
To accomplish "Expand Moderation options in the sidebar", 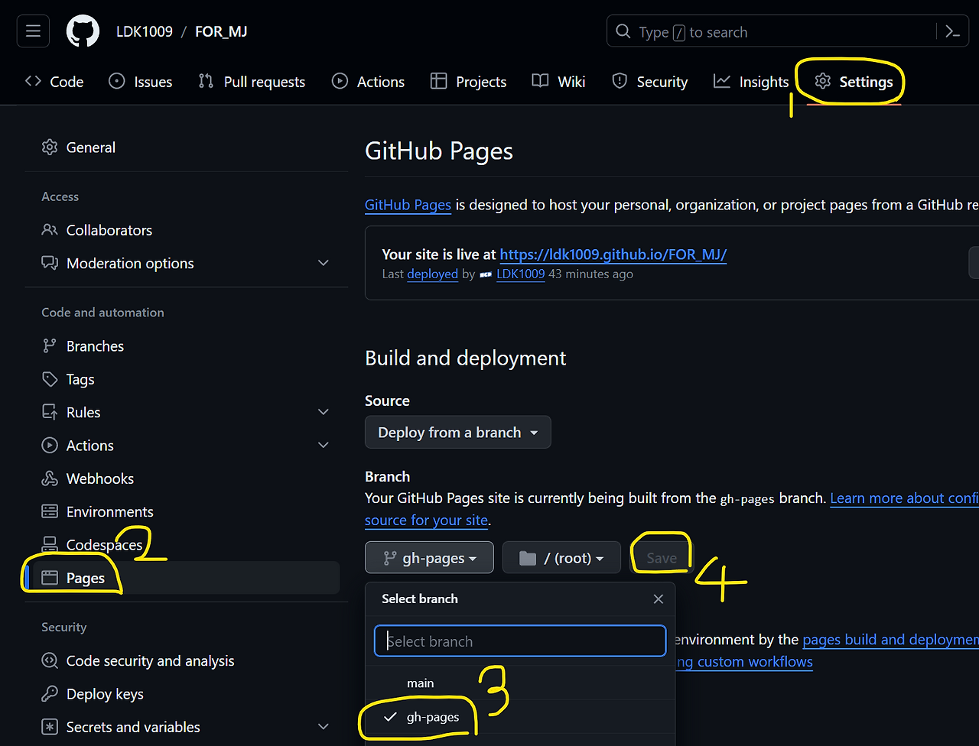I will [322, 263].
